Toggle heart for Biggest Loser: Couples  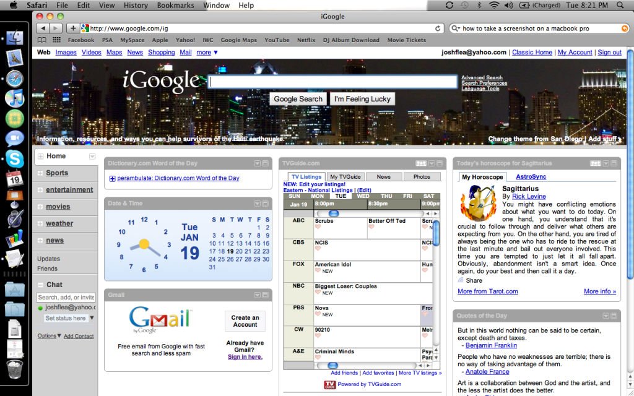click(x=318, y=293)
